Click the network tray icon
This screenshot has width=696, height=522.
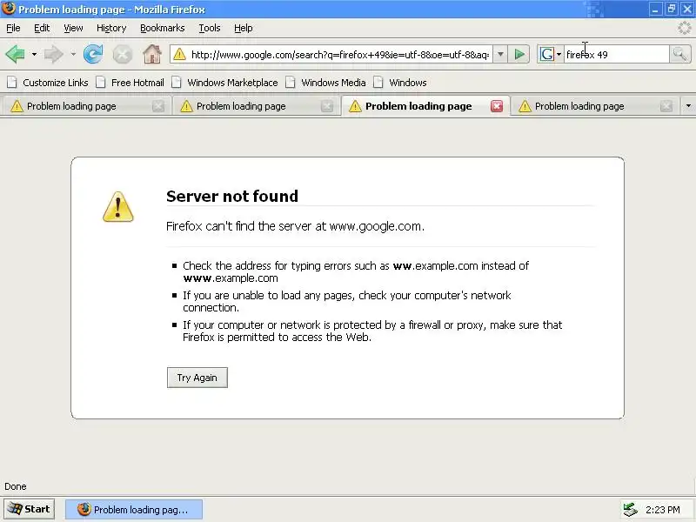[x=630, y=510]
